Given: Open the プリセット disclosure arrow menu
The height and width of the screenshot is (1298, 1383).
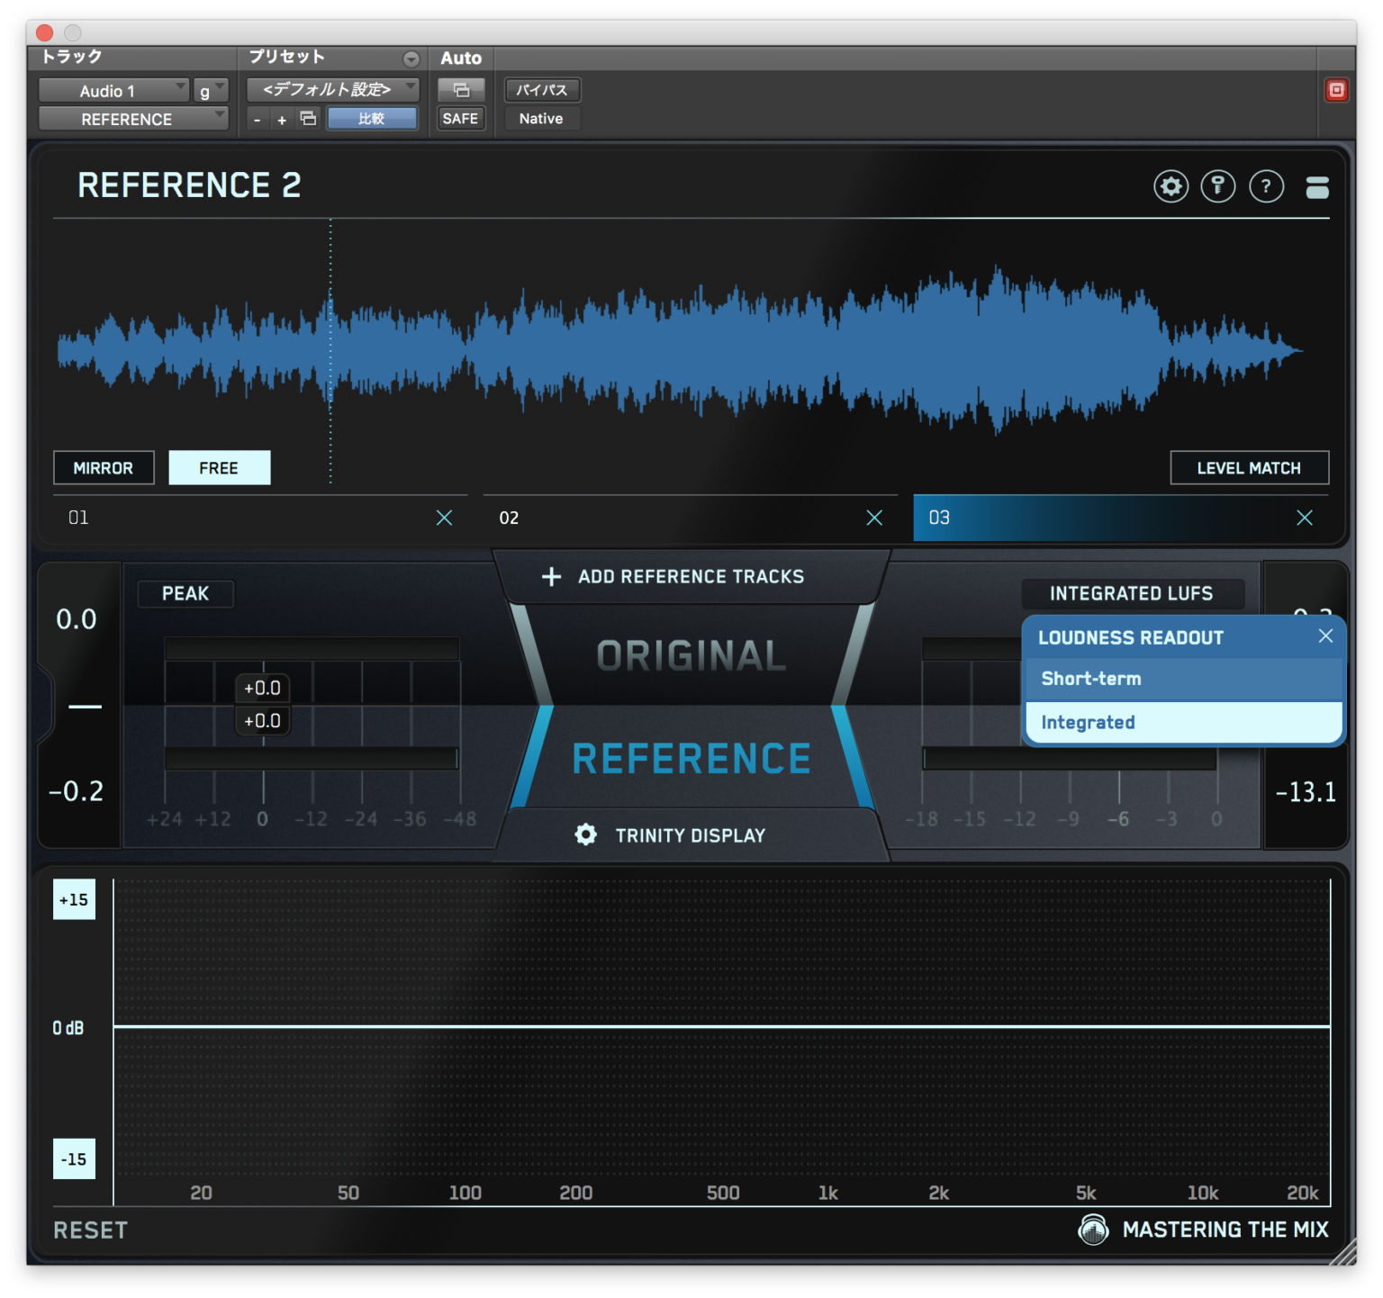Looking at the screenshot, I should (x=412, y=58).
